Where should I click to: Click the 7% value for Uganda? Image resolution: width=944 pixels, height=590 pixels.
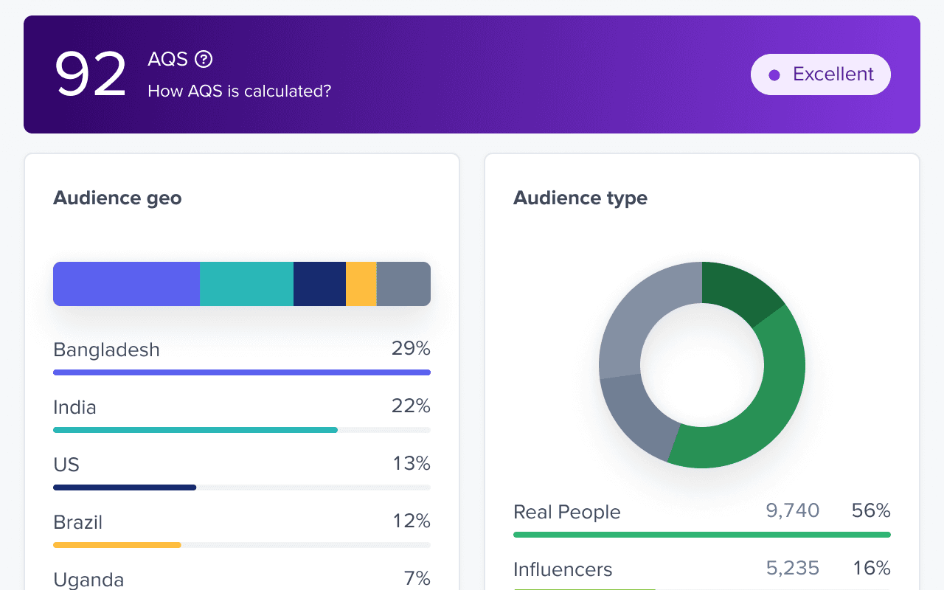417,578
